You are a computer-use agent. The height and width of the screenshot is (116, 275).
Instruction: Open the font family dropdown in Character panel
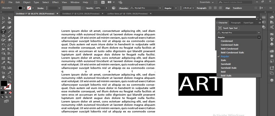259,33
